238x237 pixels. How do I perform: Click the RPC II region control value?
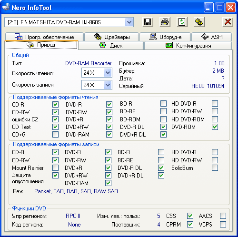(x=73, y=216)
